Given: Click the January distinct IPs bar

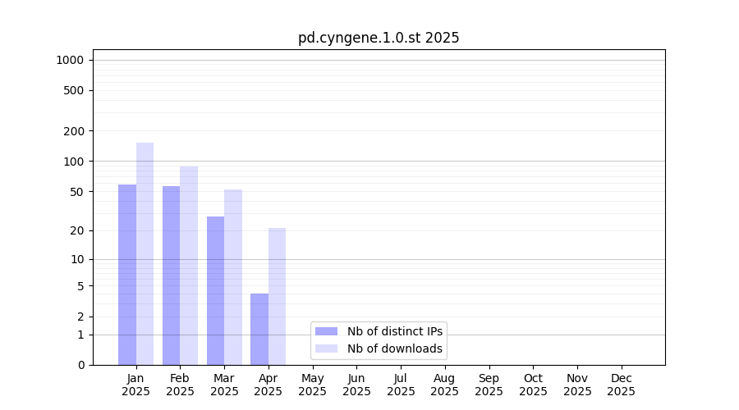Looking at the screenshot, I should [127, 275].
